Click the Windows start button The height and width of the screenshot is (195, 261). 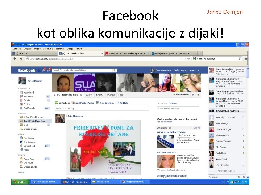[x=20, y=182]
